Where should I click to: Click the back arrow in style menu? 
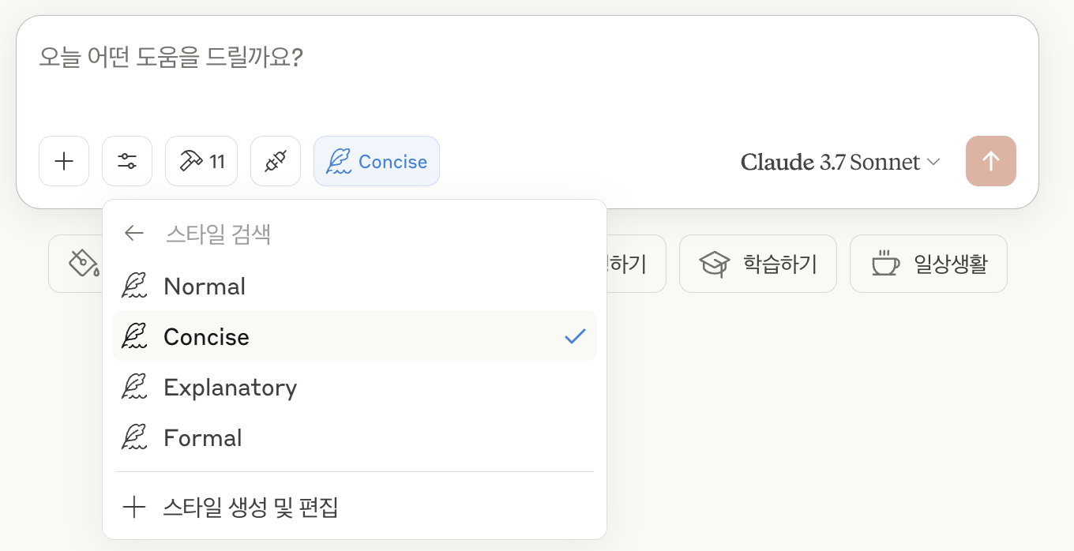click(x=134, y=234)
